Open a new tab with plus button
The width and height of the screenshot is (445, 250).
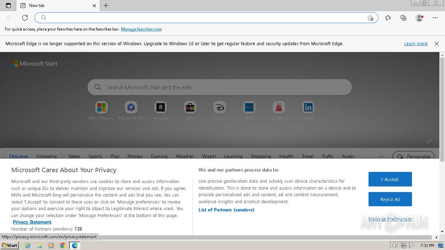pos(106,6)
